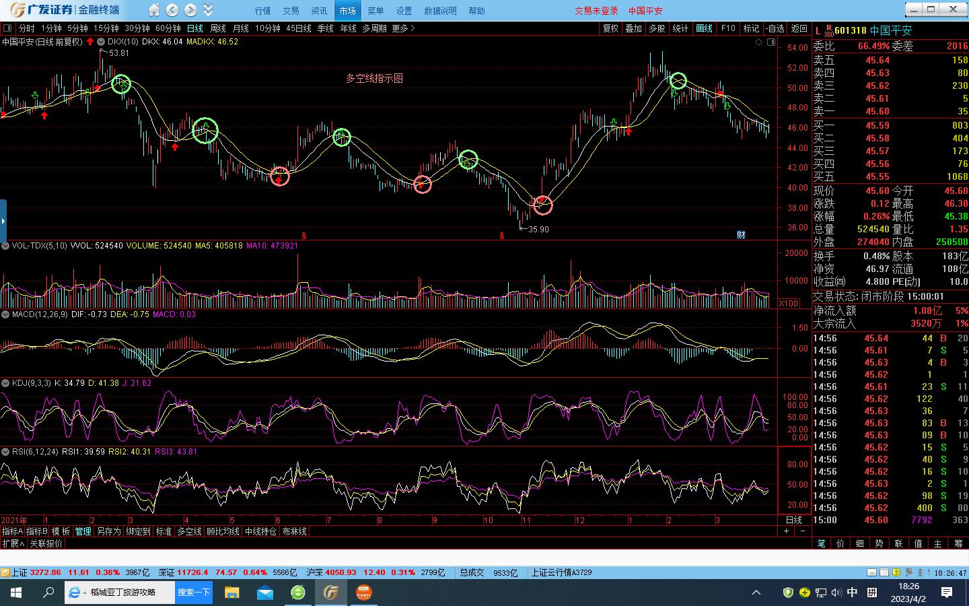Toggle the side panel icon at chart top-right
Viewport: 969px width, 606px height.
pyautogui.click(x=770, y=42)
